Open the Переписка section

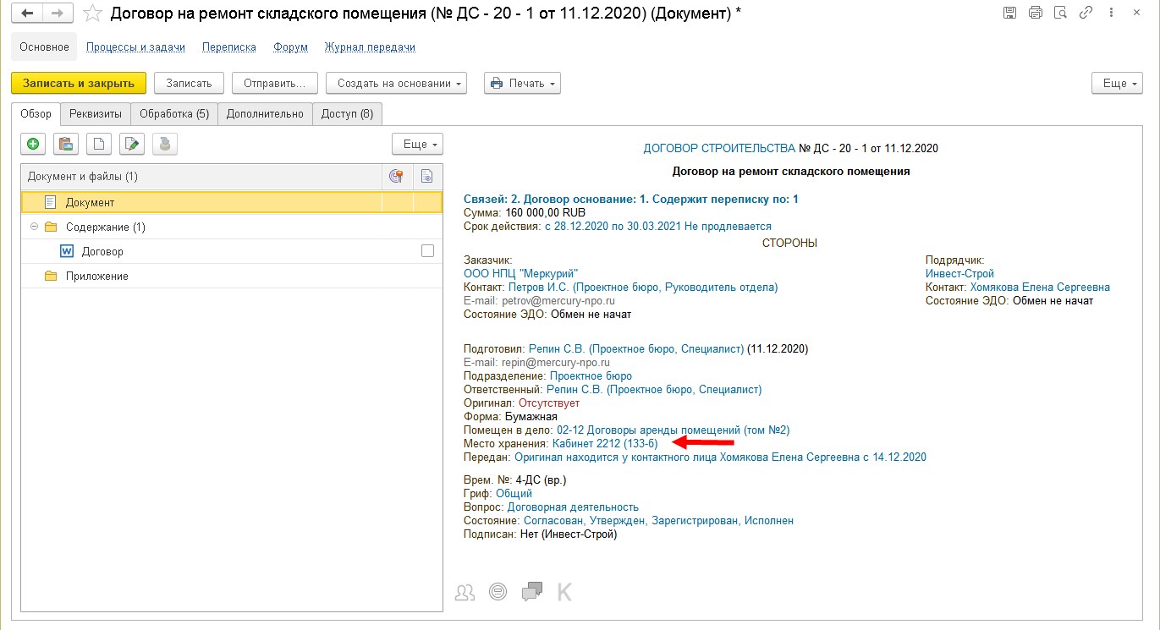coord(229,47)
